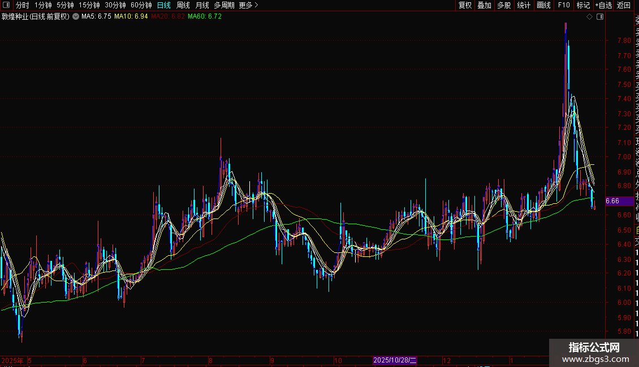Open the 统计 statistics tool
Image resolution: width=639 pixels, height=367 pixels.
pyautogui.click(x=524, y=5)
